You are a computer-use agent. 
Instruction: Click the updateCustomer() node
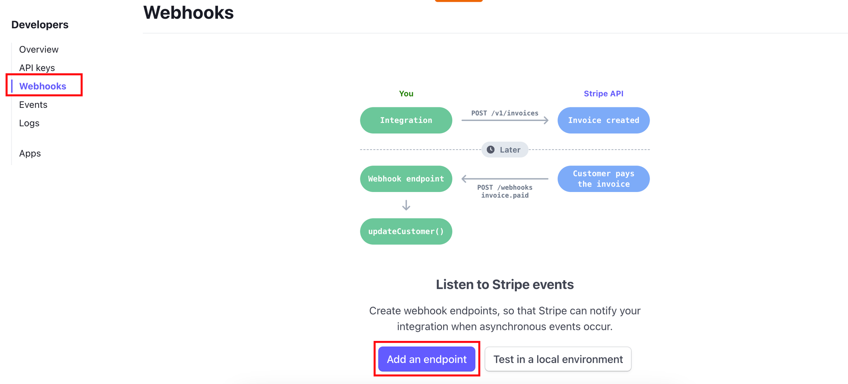click(x=406, y=231)
